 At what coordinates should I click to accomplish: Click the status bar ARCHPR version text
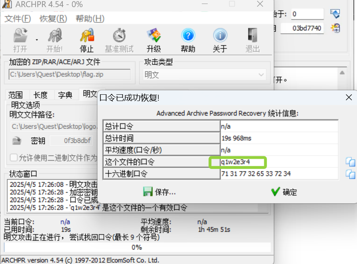pos(80,260)
